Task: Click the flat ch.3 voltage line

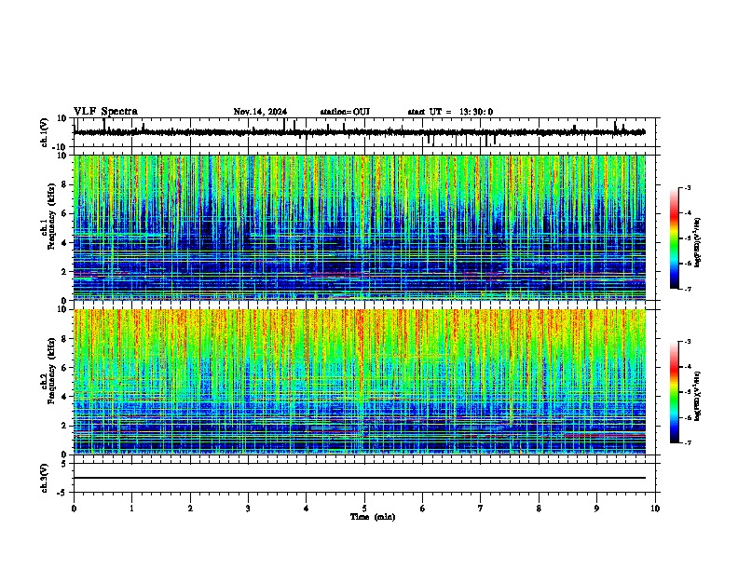Action: 360,478
